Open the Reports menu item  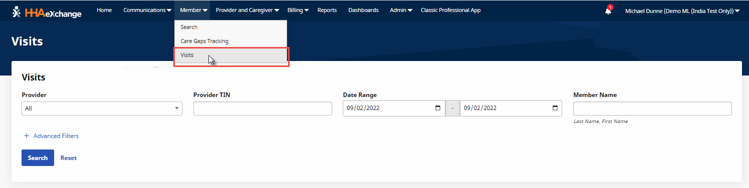[327, 10]
